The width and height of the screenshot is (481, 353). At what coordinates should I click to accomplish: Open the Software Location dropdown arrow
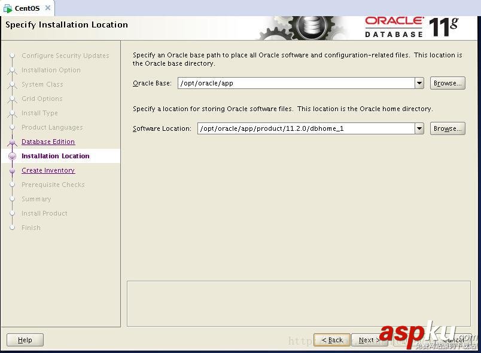tap(419, 128)
